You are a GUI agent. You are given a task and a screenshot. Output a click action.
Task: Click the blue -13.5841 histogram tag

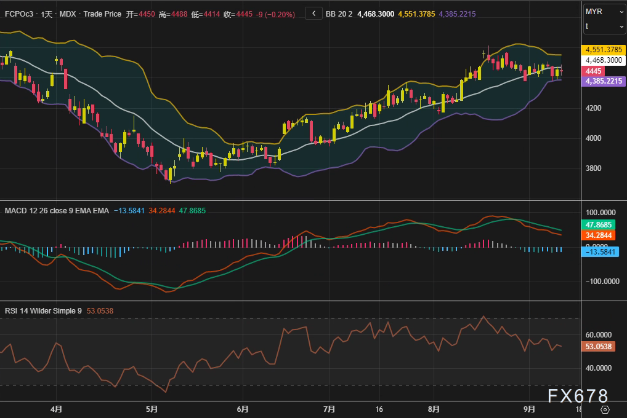click(600, 251)
